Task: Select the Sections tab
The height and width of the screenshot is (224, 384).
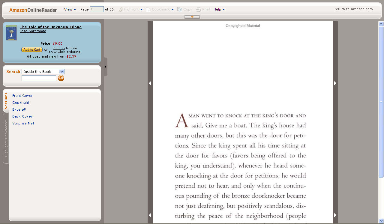Action: tap(6, 100)
